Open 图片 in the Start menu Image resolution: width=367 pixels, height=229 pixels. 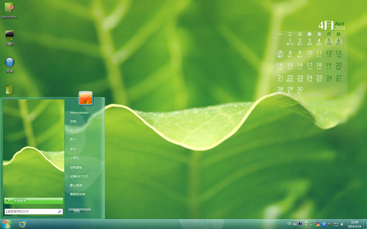pyautogui.click(x=73, y=130)
